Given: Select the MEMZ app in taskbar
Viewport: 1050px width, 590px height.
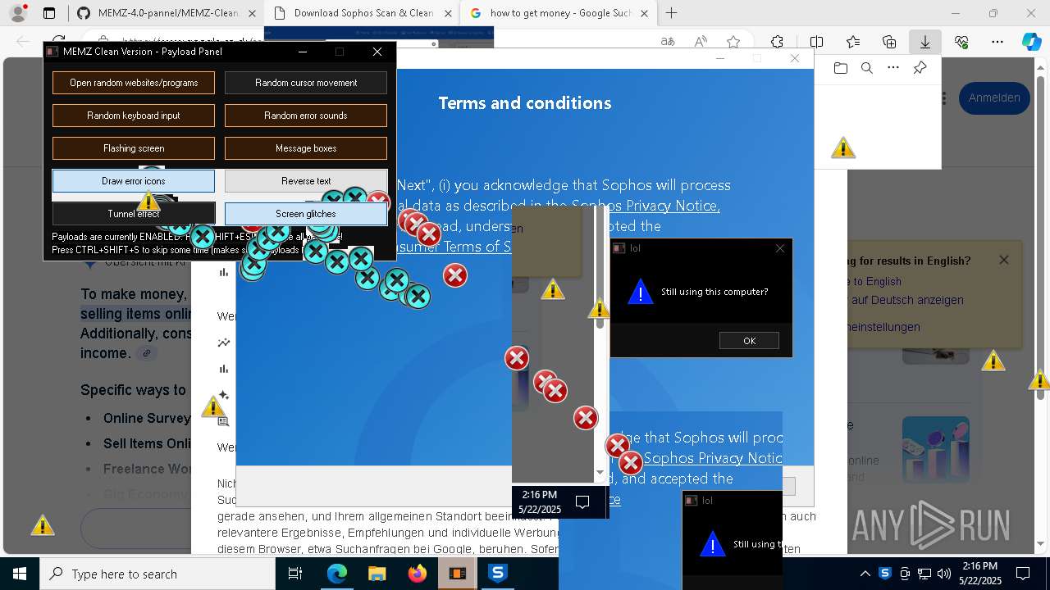Looking at the screenshot, I should [457, 574].
